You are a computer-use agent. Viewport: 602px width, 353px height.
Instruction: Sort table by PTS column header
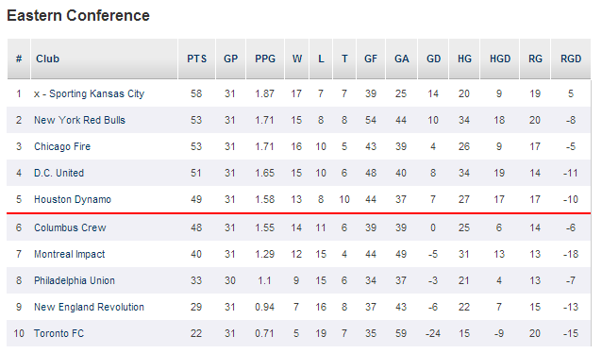click(x=196, y=59)
